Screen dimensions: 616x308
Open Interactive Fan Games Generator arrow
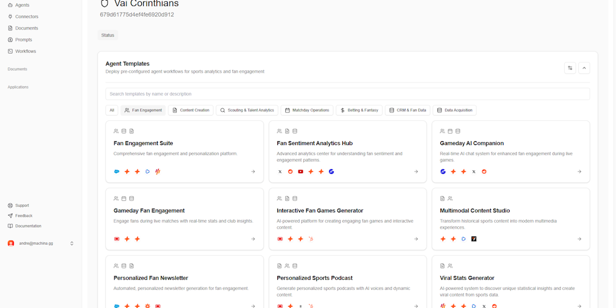[x=416, y=239]
